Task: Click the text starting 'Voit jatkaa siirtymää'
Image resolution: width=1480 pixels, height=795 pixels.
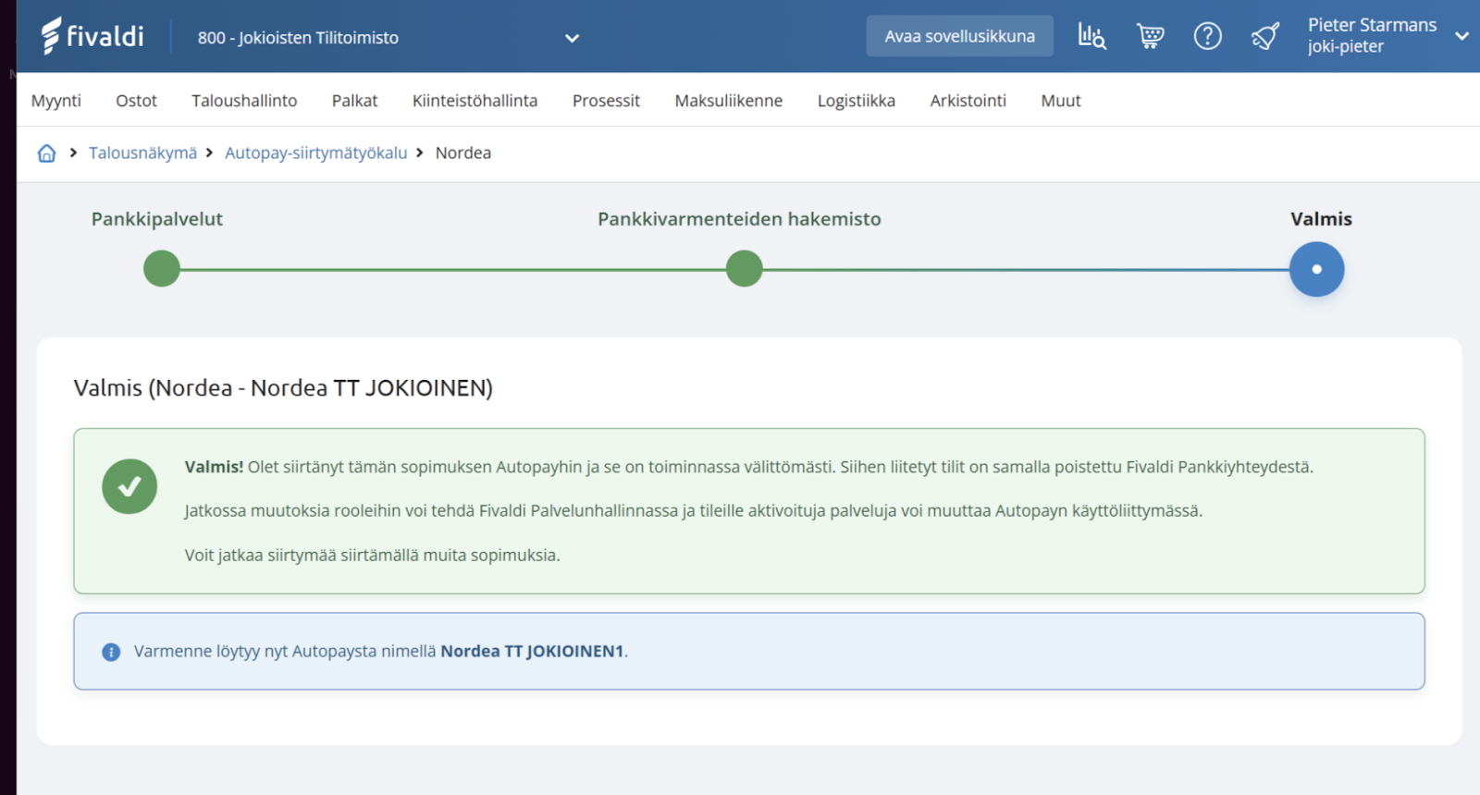Action: [373, 556]
